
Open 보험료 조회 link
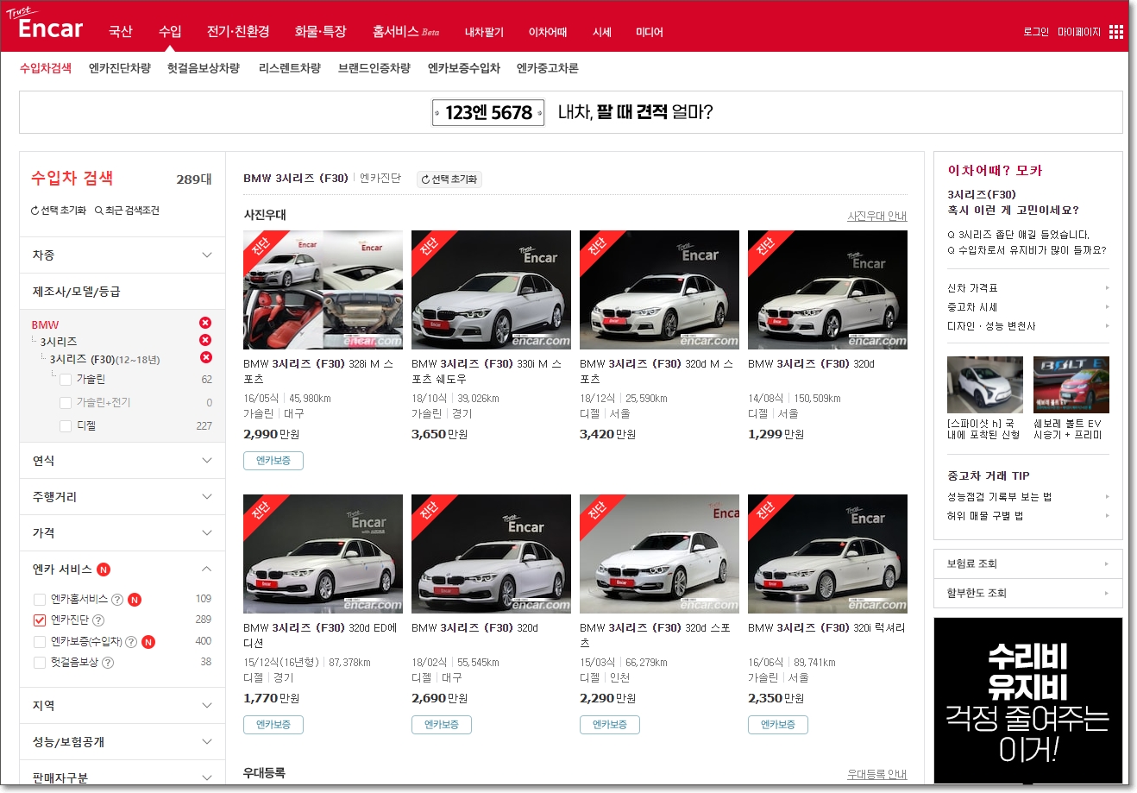[x=1028, y=563]
